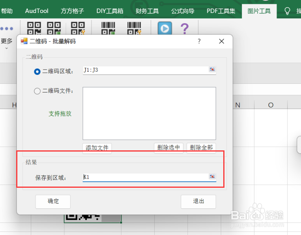
Task: Select column N header
Action: (x=237, y=105)
